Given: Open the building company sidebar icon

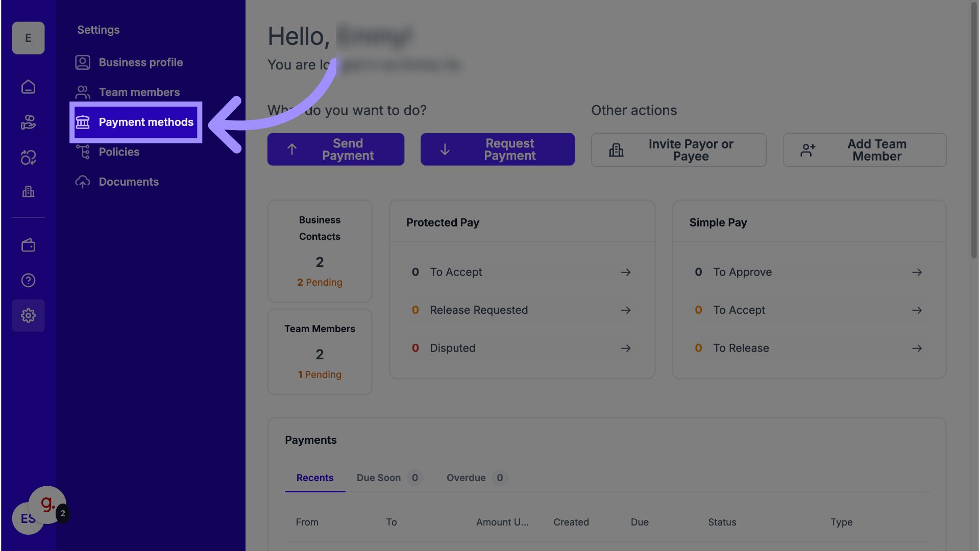Looking at the screenshot, I should coord(28,192).
